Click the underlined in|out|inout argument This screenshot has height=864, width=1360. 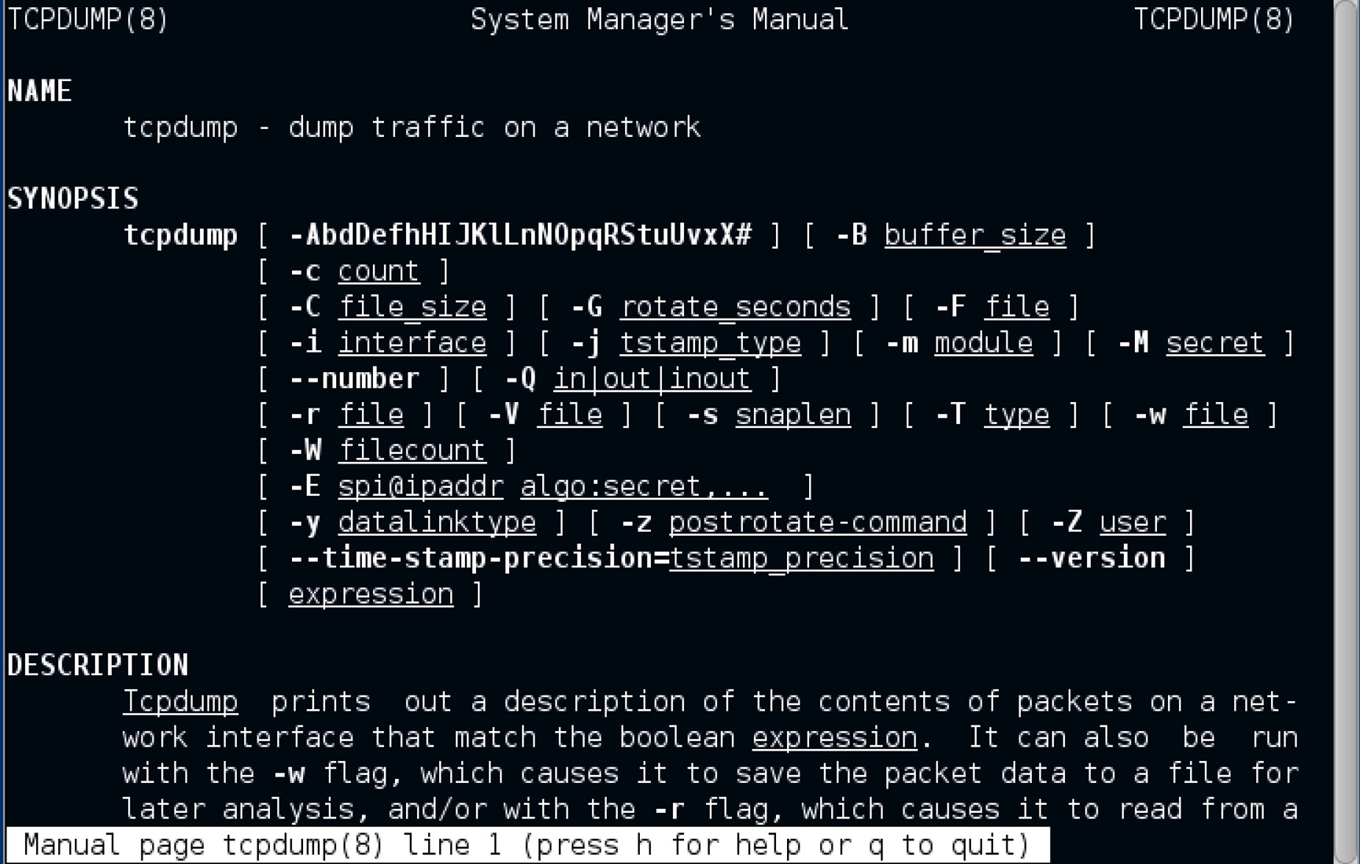(x=652, y=379)
